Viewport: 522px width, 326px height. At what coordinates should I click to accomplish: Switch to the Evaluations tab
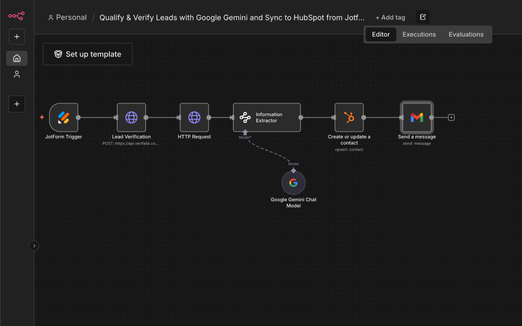tap(466, 34)
